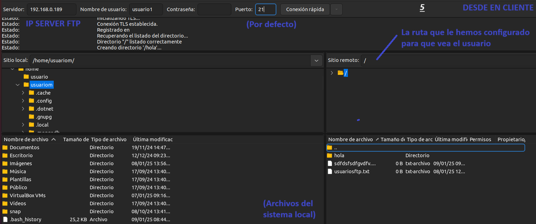This screenshot has width=536, height=224.
Task: Open the Sitio local path dropdown
Action: pyautogui.click(x=316, y=61)
